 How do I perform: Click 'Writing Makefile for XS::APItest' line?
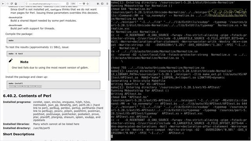tap(138, 84)
